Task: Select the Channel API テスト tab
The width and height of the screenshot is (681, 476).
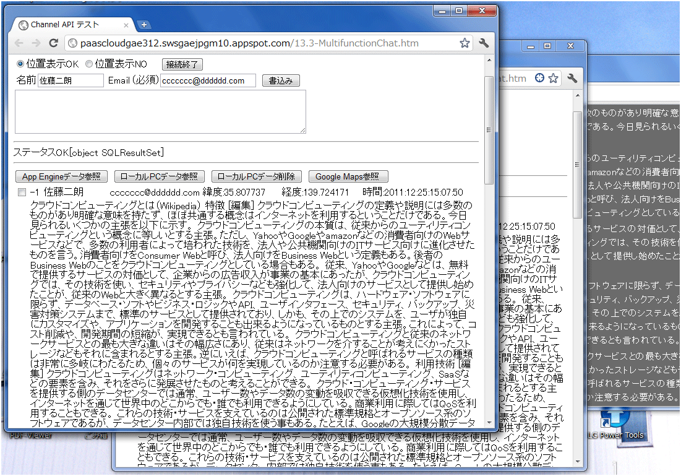Action: click(73, 25)
